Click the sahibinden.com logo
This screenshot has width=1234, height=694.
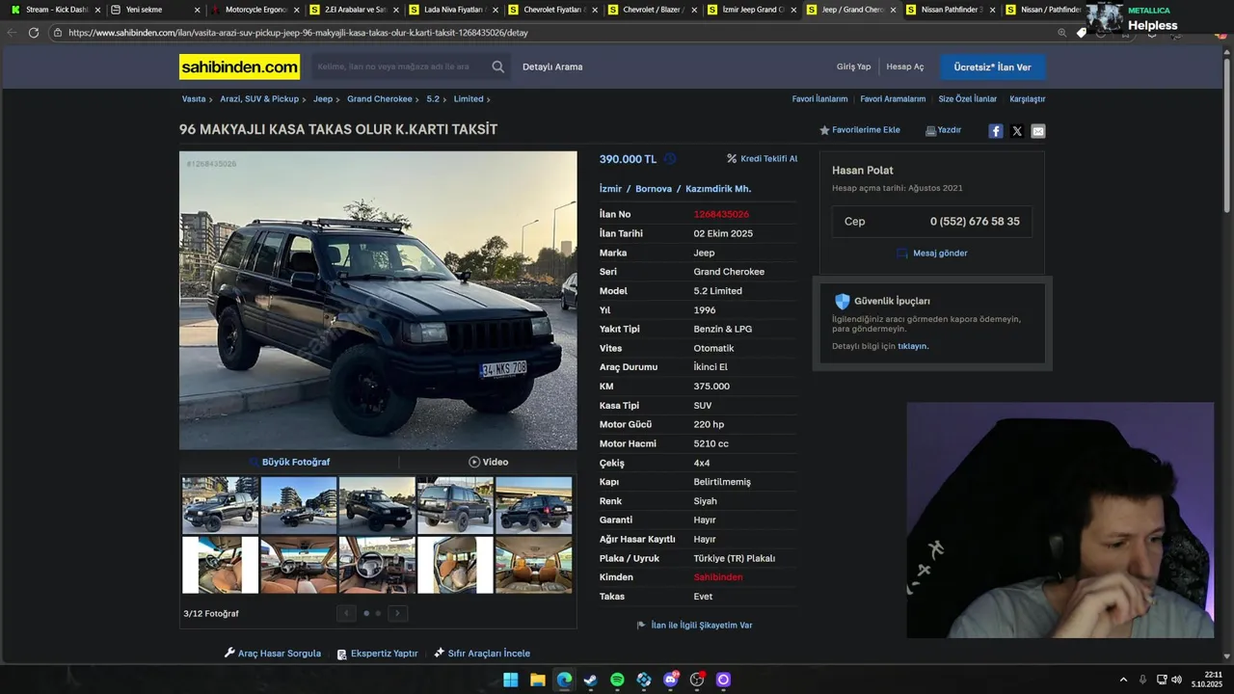(239, 67)
